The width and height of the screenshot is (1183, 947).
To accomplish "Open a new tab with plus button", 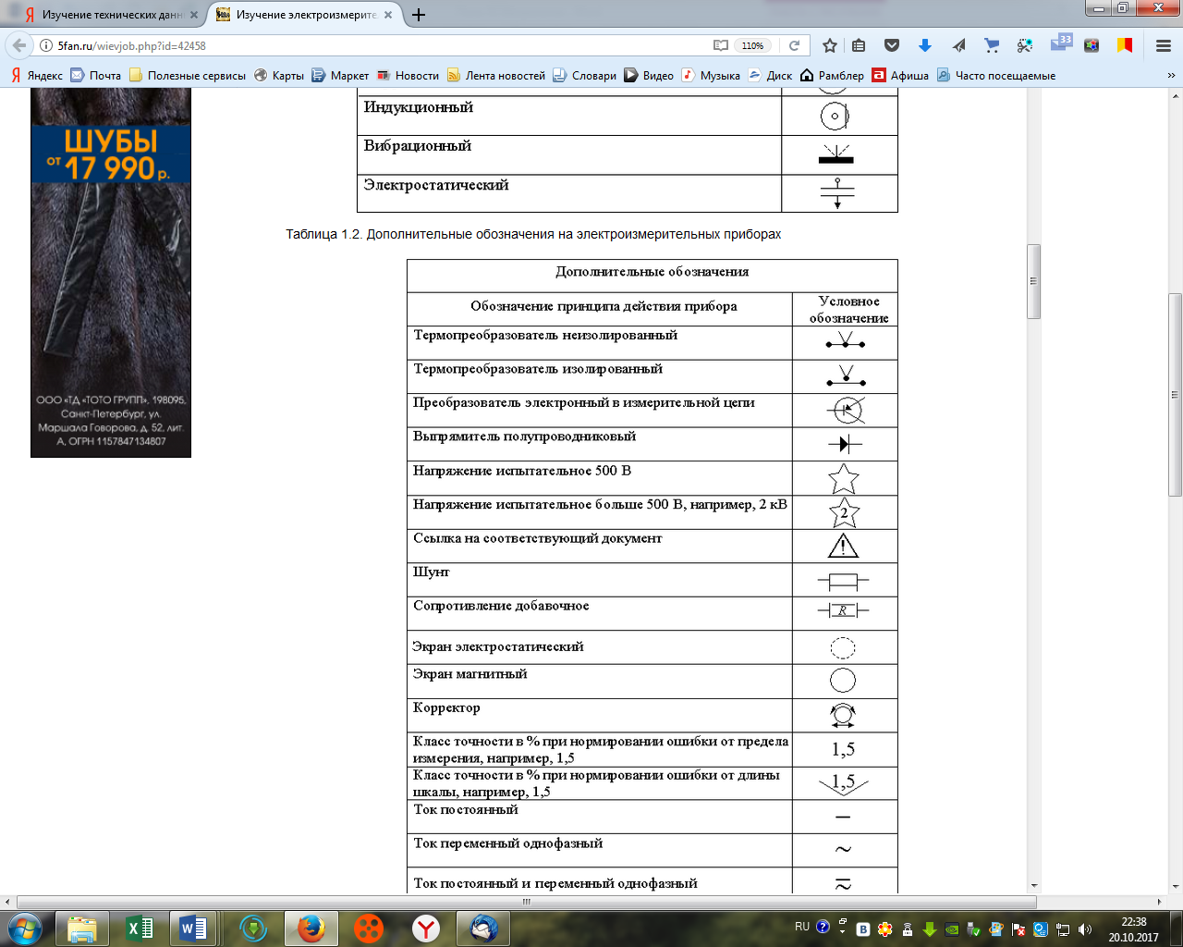I will point(419,15).
